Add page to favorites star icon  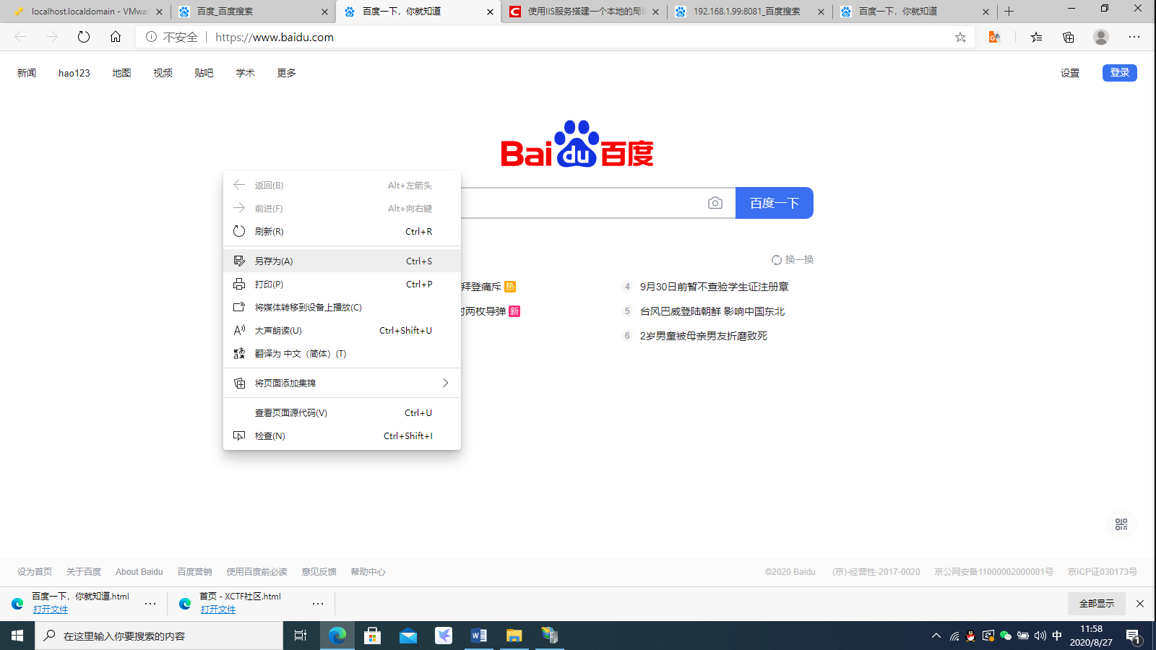tap(960, 37)
